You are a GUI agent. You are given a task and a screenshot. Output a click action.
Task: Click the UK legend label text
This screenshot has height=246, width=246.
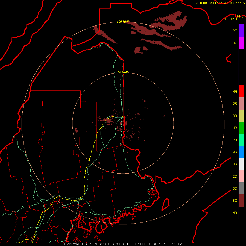point(235,43)
